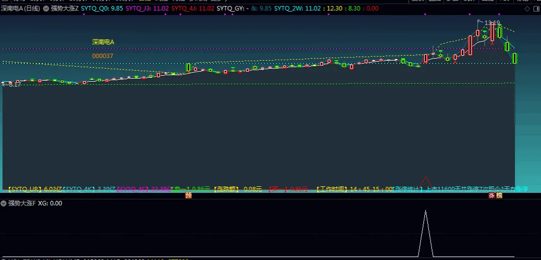Click the 【工作时间】14:45 readout
Viewport: 541px width, 260px height.
click(x=354, y=189)
